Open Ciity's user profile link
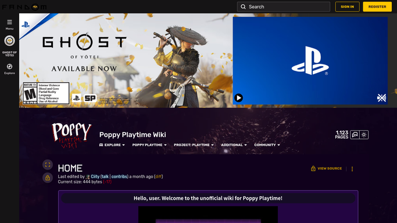This screenshot has height=223, width=397. [95, 177]
